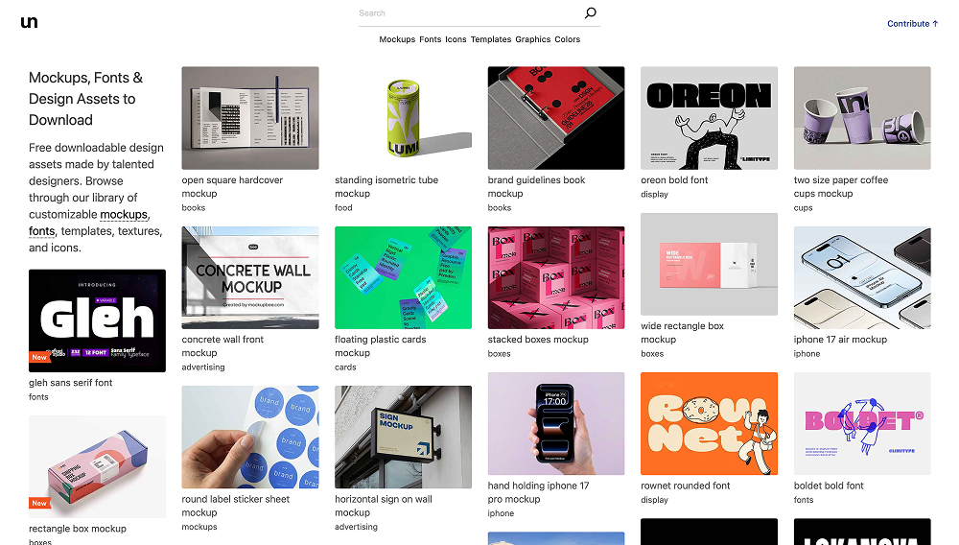
Task: Click the 'advertising' tag under concrete wall mockup
Action: click(203, 367)
